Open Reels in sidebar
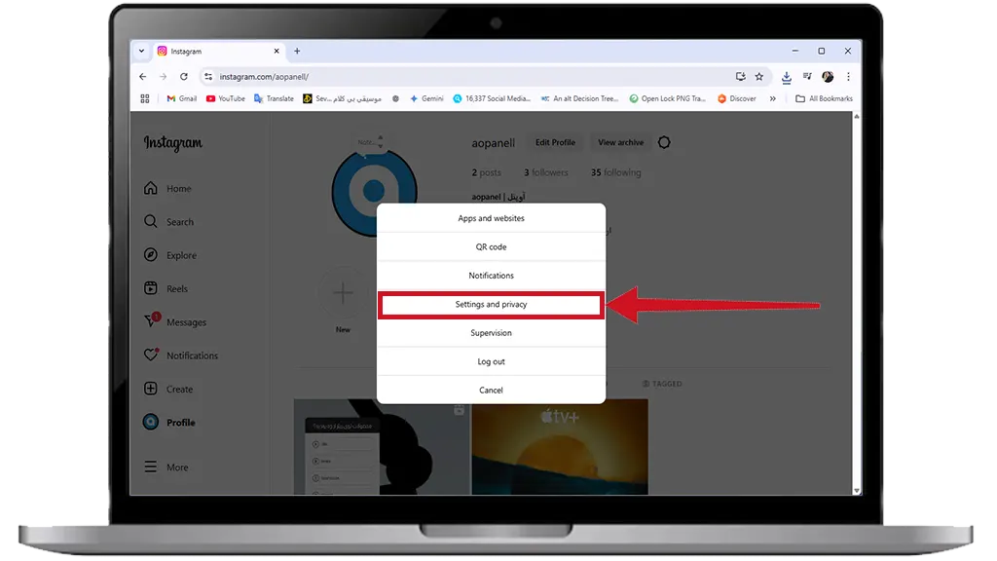Image resolution: width=997 pixels, height=561 pixels. pos(166,288)
